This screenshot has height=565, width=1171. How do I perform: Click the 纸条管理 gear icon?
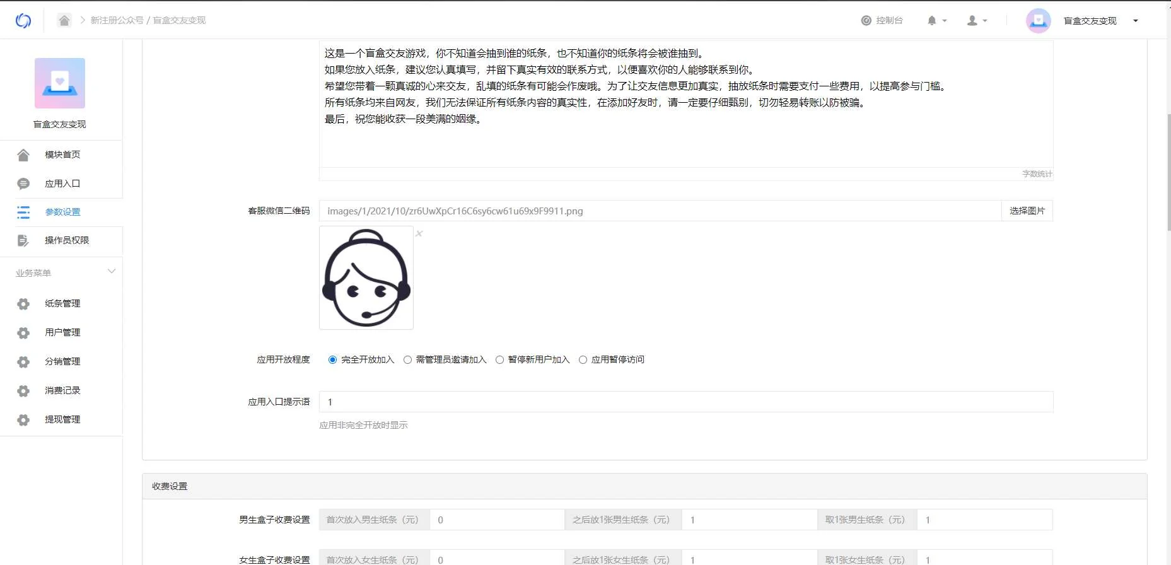tap(23, 304)
